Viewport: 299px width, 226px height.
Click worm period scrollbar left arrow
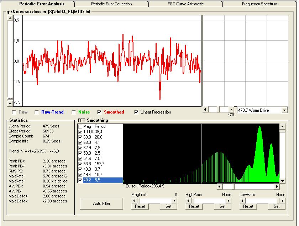(x=205, y=110)
